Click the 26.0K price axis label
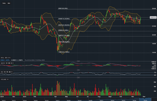Image resolution: width=157 pixels, height=101 pixels. [154, 9]
